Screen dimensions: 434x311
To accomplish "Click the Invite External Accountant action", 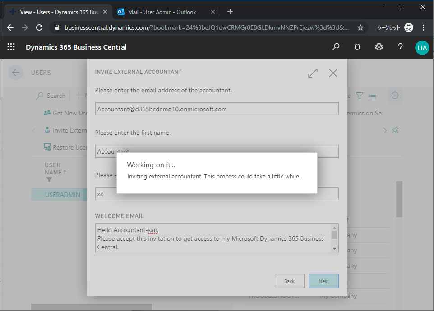I will [x=66, y=130].
